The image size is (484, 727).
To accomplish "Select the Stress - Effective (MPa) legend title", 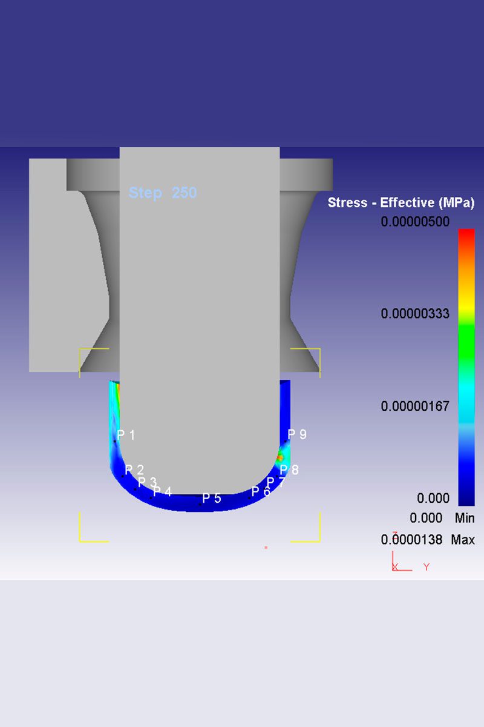I will (x=401, y=203).
